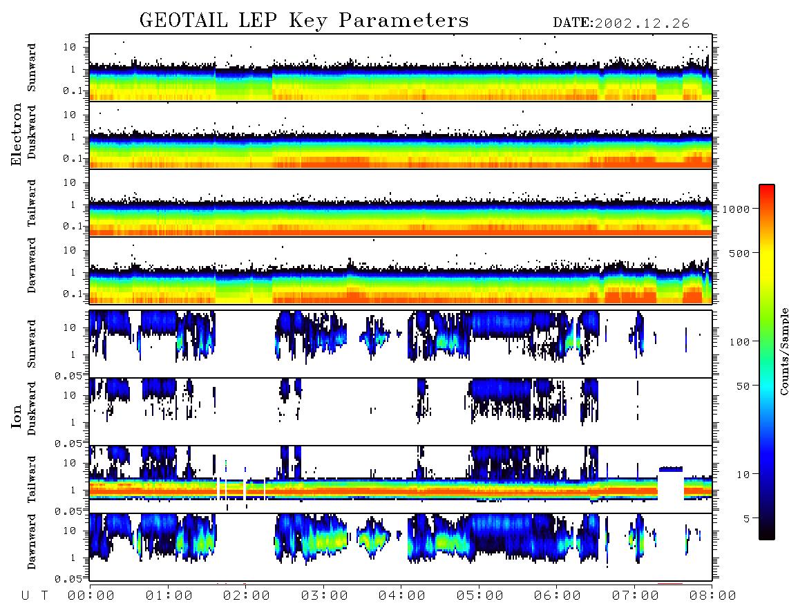Click the Electron group axis label
The image size is (789, 608).
click(17, 134)
